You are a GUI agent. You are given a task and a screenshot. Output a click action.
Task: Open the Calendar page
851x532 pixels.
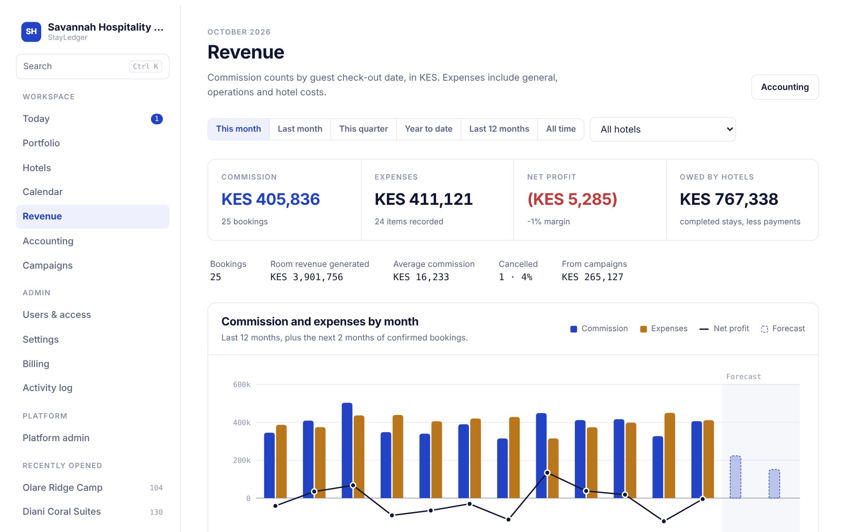coord(93,192)
